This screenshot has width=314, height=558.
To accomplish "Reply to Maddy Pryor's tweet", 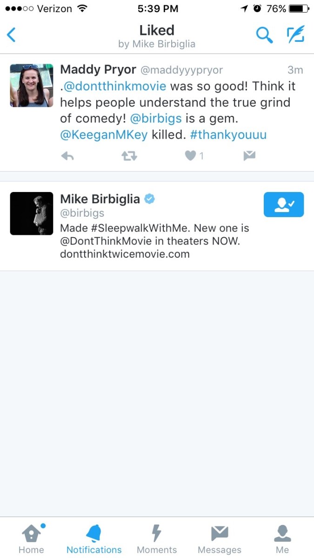I will point(67,156).
